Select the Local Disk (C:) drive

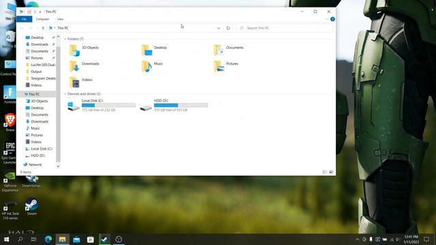click(x=102, y=105)
